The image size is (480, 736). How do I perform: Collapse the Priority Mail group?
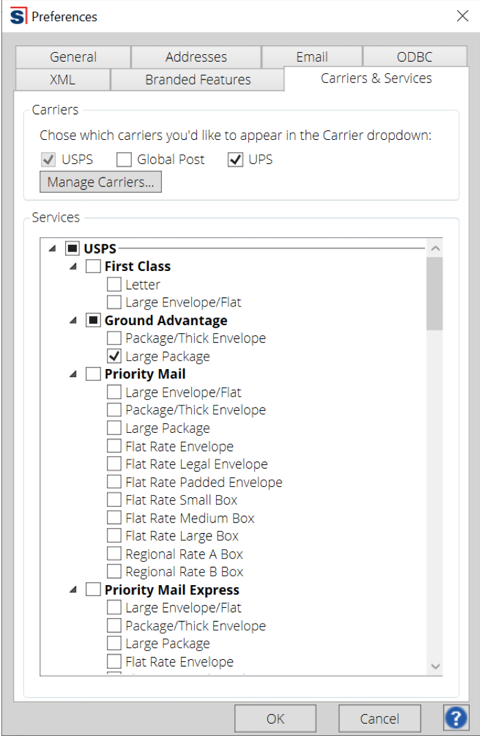[73, 373]
